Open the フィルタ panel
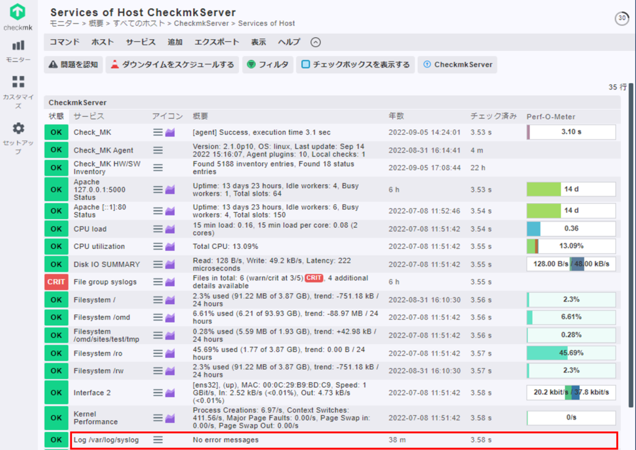 (x=268, y=65)
